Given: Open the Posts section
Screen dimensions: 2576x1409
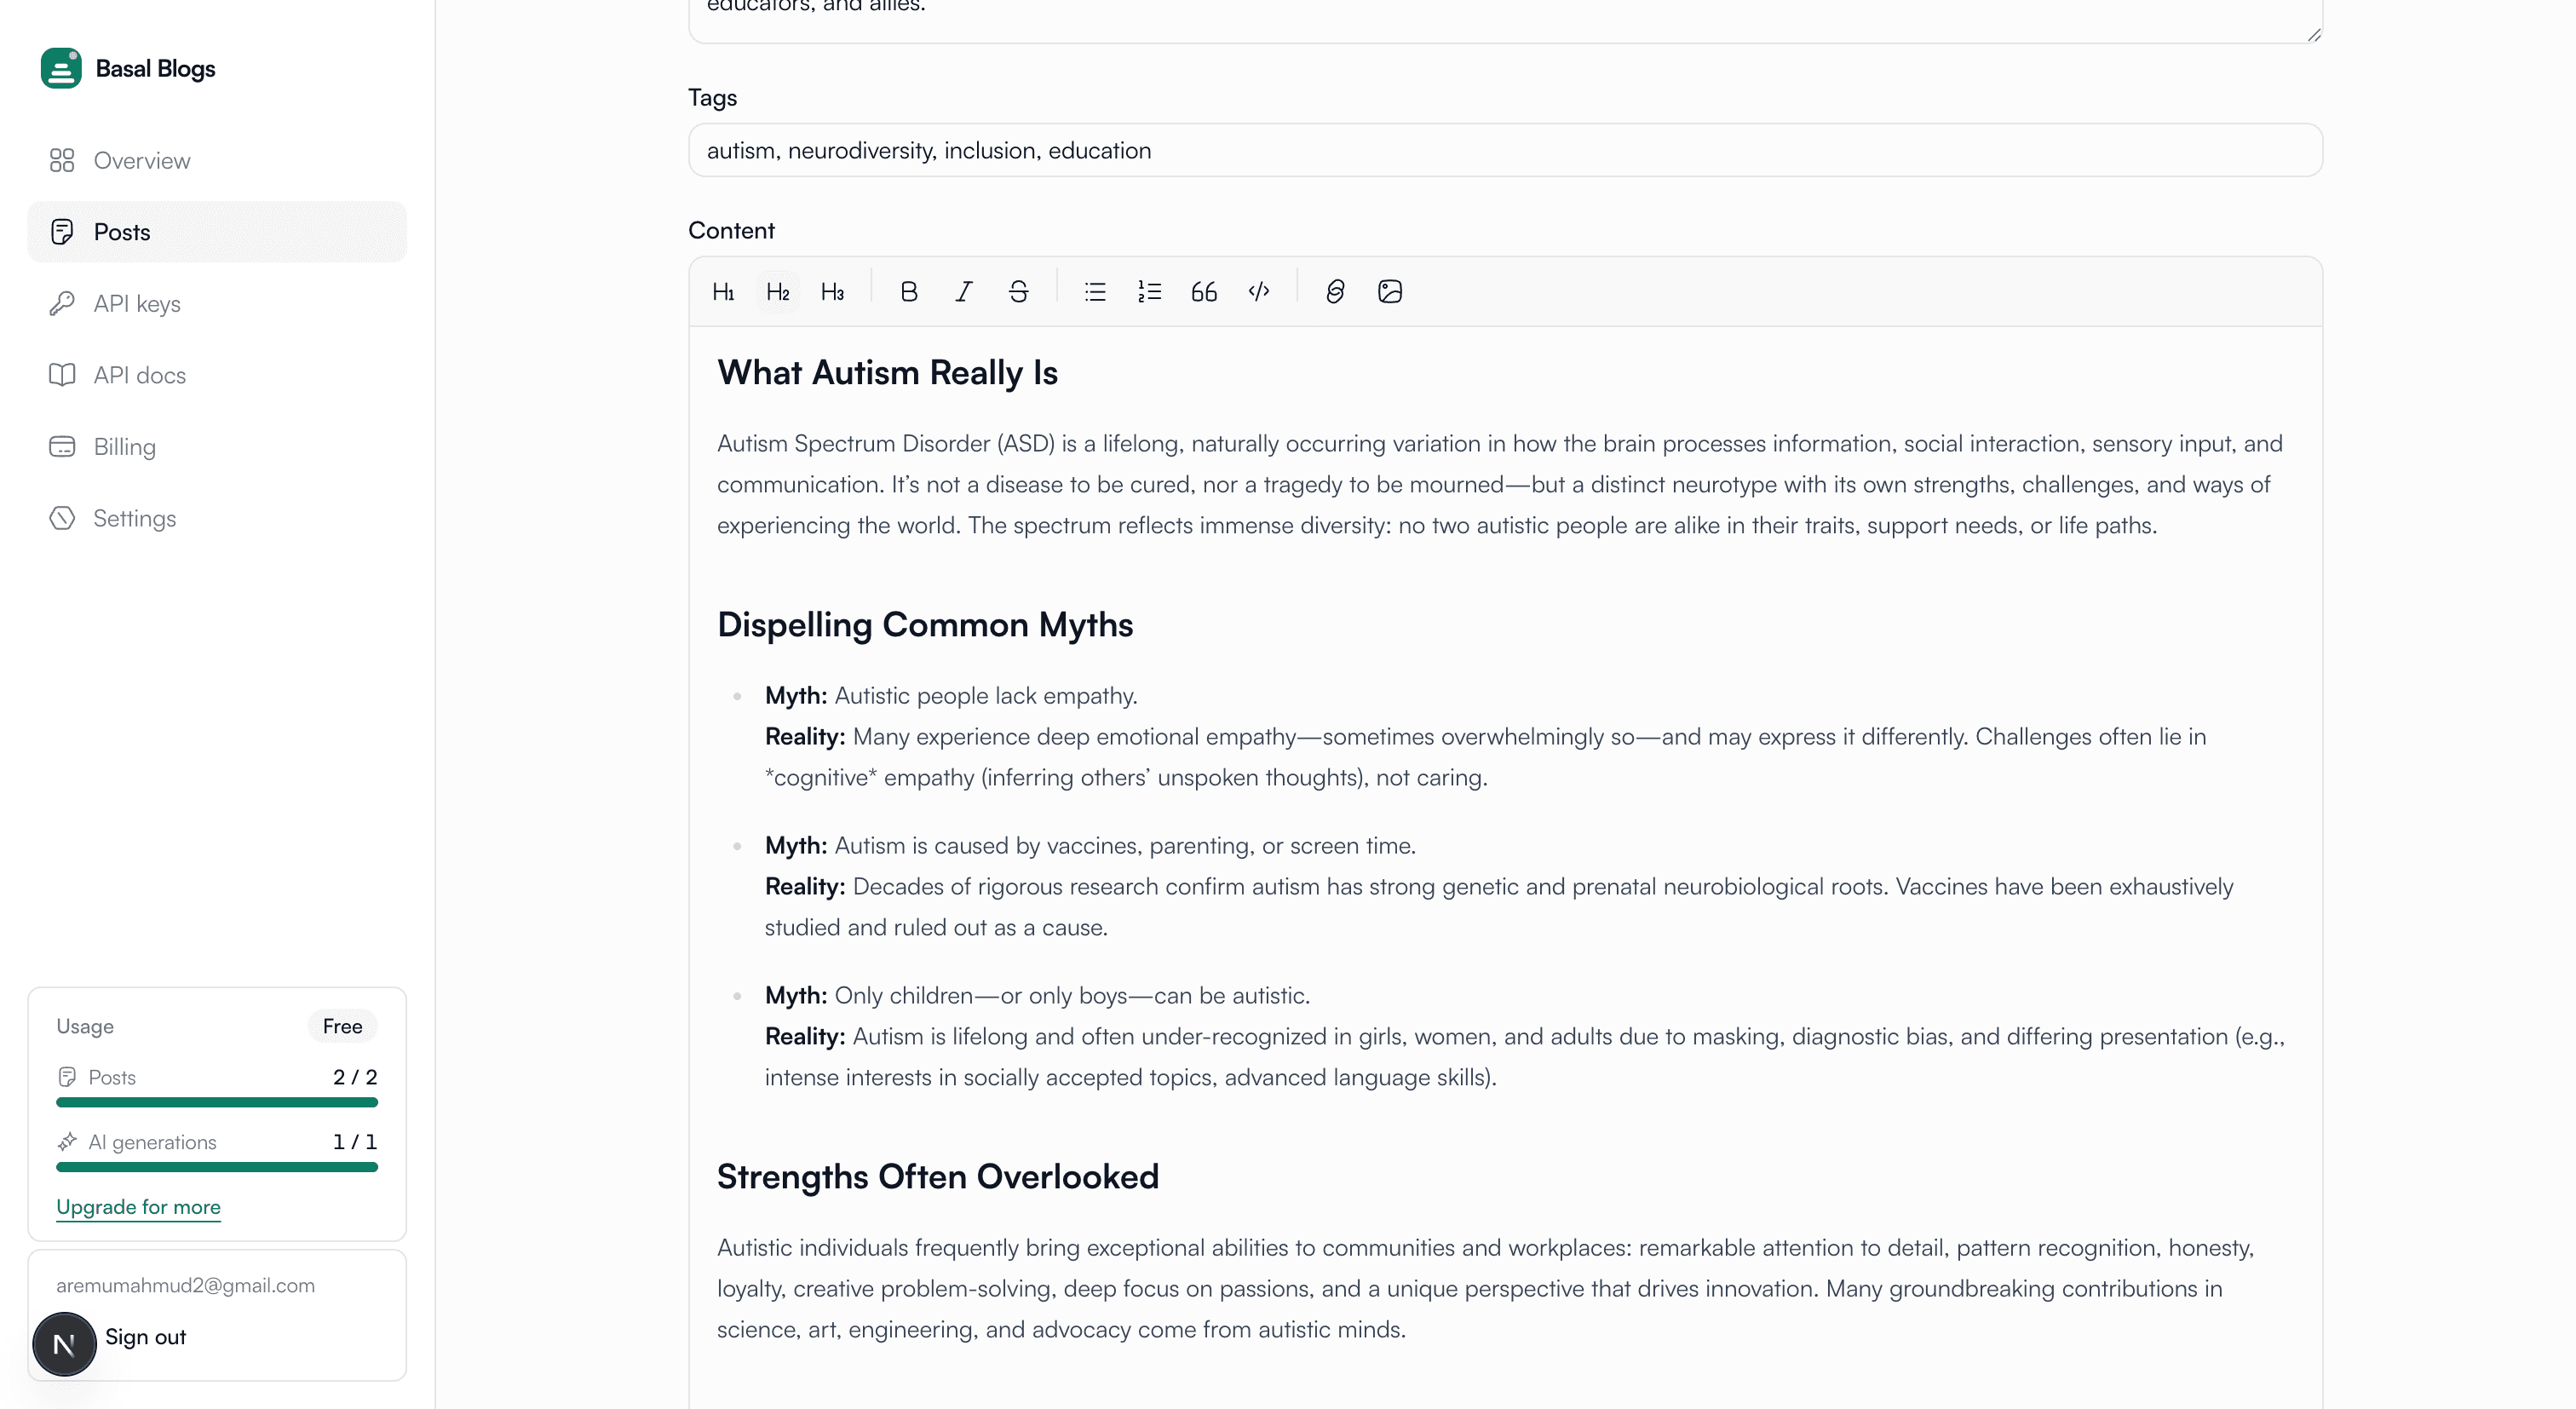Looking at the screenshot, I should (217, 232).
